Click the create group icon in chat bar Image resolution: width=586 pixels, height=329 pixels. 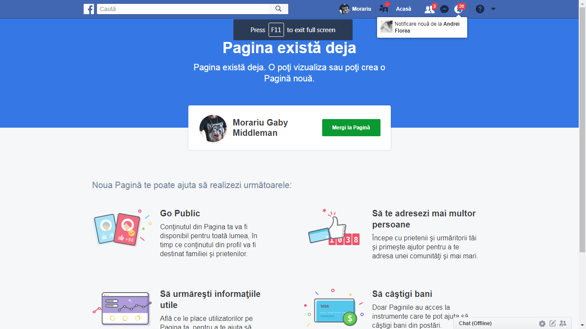point(563,323)
